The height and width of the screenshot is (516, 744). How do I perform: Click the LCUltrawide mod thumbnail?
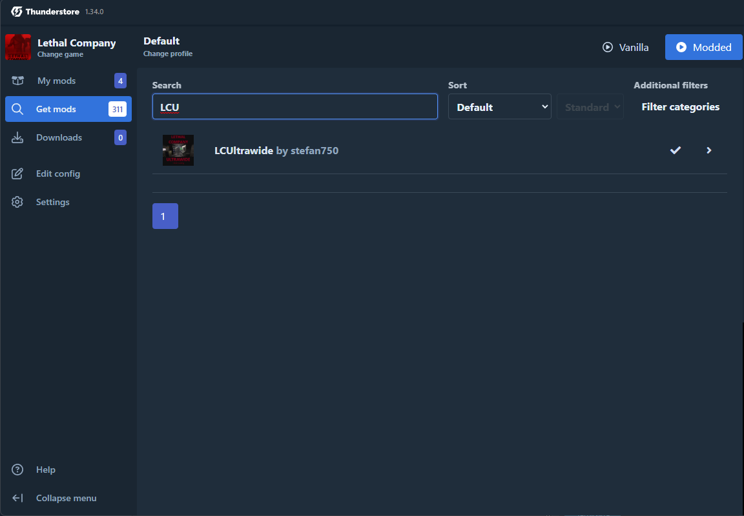(178, 150)
